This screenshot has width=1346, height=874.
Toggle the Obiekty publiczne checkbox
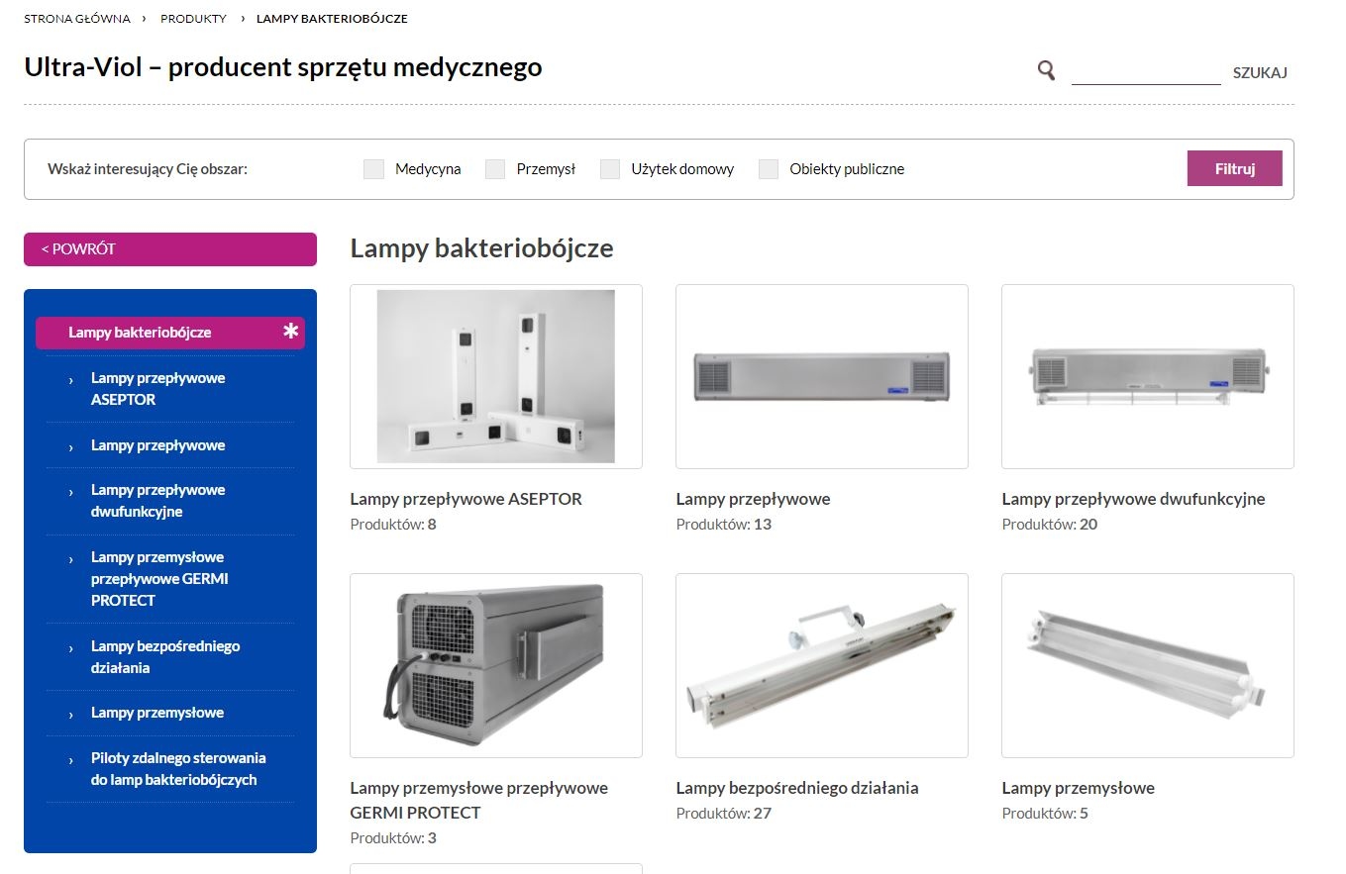click(769, 169)
